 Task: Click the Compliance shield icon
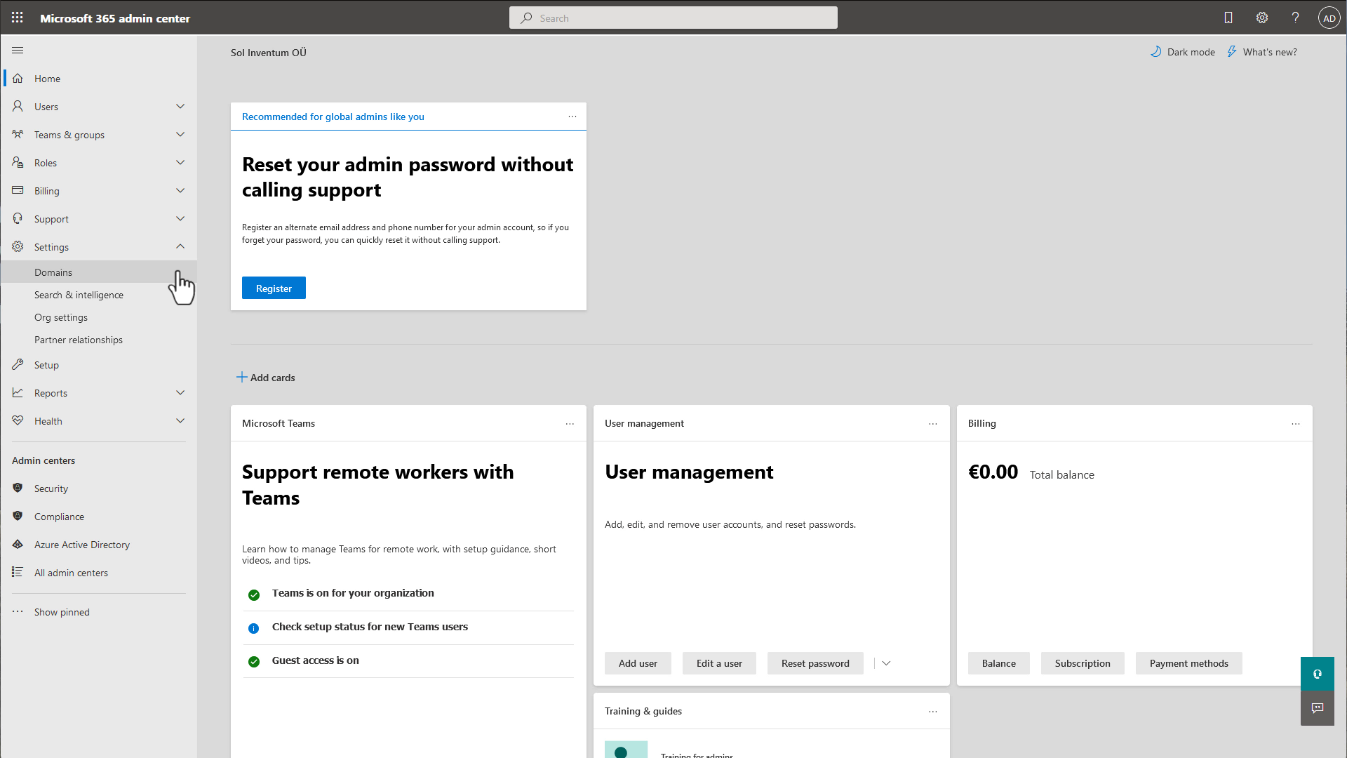18,517
